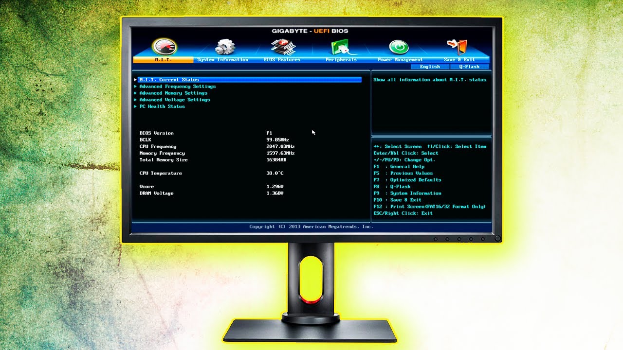The height and width of the screenshot is (350, 623).
Task: Click the Memory Frequency value 1597.63MHz
Action: click(280, 153)
